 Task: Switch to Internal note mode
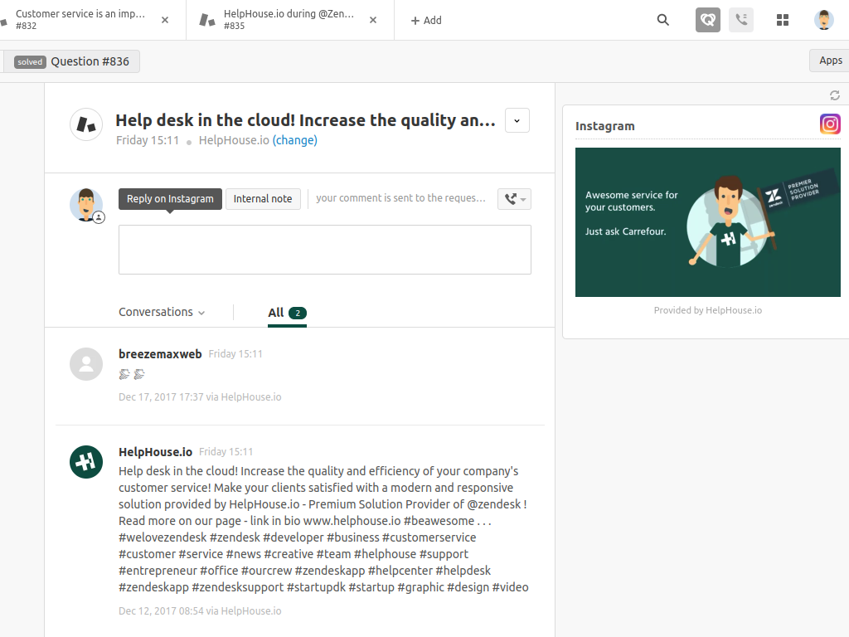point(263,199)
